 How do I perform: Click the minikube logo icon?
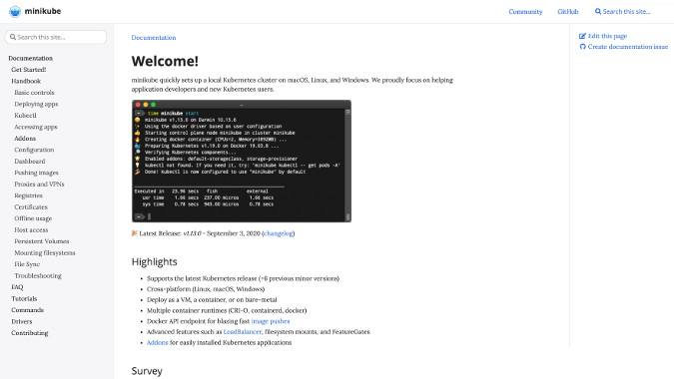pyautogui.click(x=15, y=11)
